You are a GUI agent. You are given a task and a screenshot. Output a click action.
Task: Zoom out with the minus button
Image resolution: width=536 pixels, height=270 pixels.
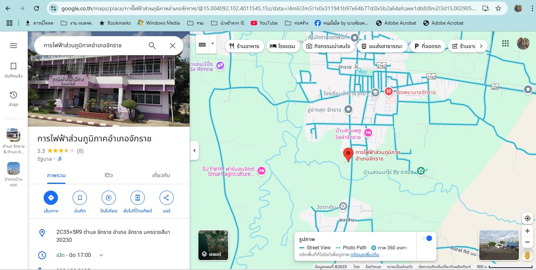click(527, 242)
